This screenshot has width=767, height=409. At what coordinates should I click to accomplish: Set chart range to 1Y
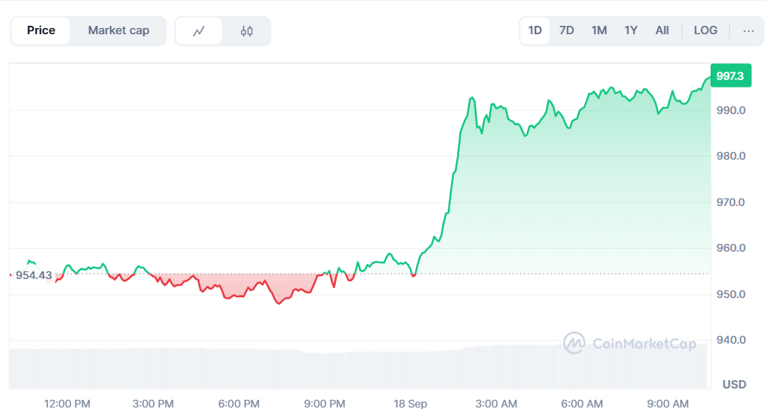(631, 30)
